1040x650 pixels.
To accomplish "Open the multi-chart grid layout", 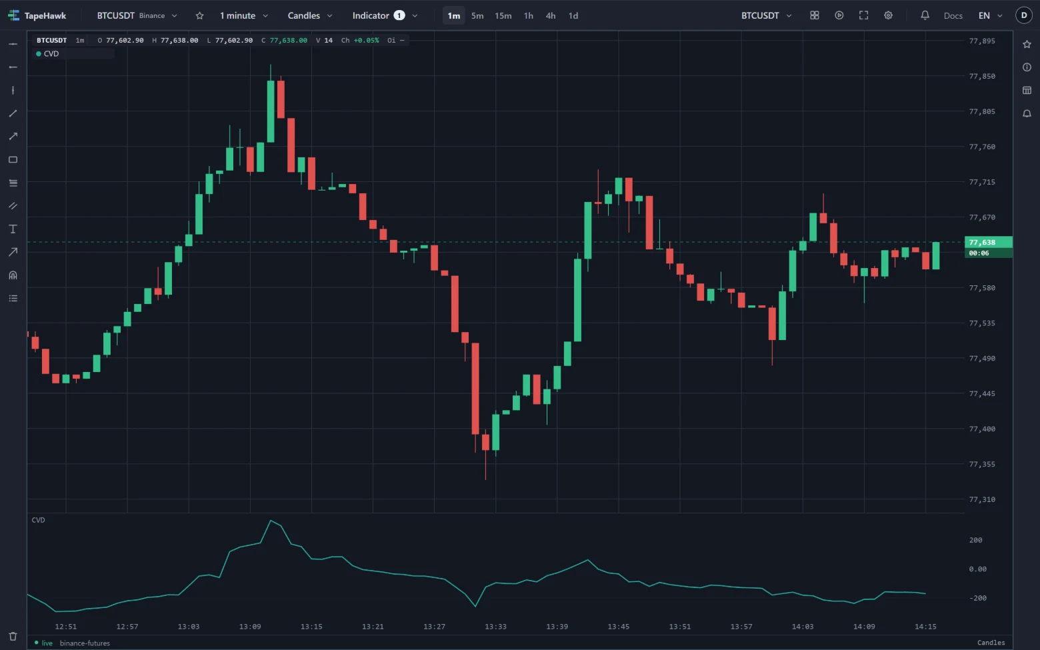I will 814,15.
